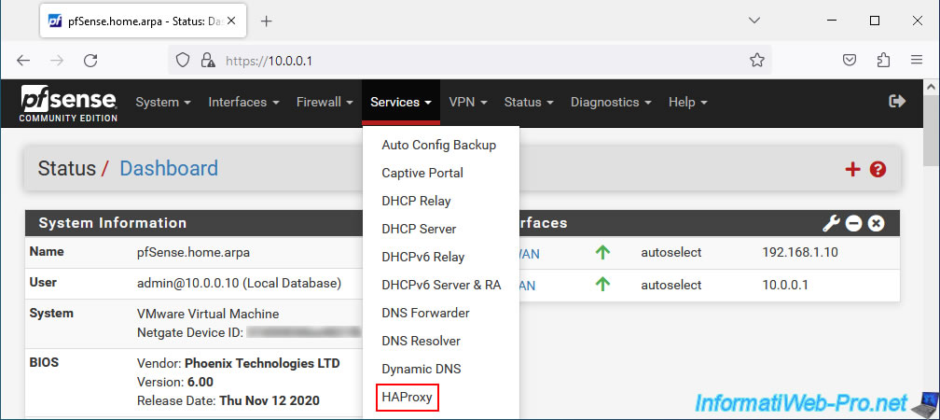The image size is (940, 420).
Task: Select Dynamic DNS
Action: pos(422,369)
